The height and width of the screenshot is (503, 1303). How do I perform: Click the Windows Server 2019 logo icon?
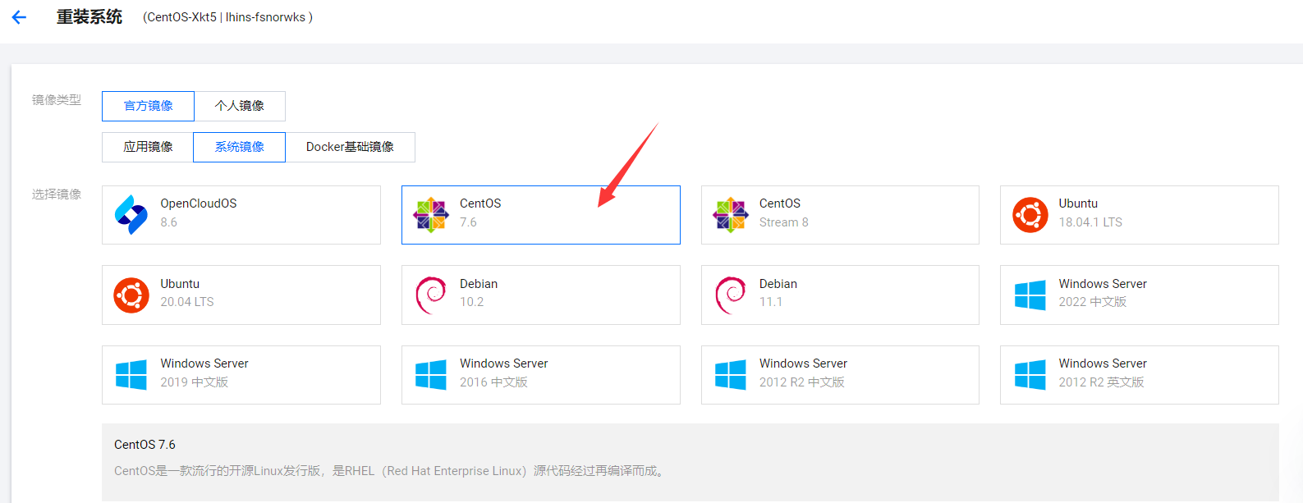[x=131, y=375]
